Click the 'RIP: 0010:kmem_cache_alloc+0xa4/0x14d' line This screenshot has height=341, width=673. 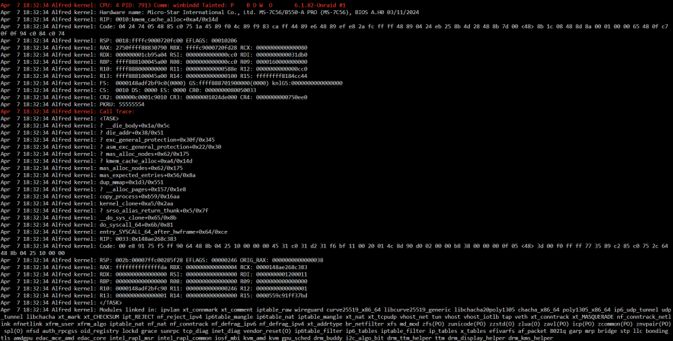(x=109, y=19)
